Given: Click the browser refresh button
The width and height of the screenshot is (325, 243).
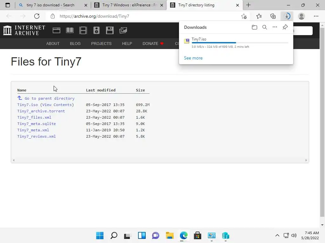Looking at the screenshot, I should 37,16.
